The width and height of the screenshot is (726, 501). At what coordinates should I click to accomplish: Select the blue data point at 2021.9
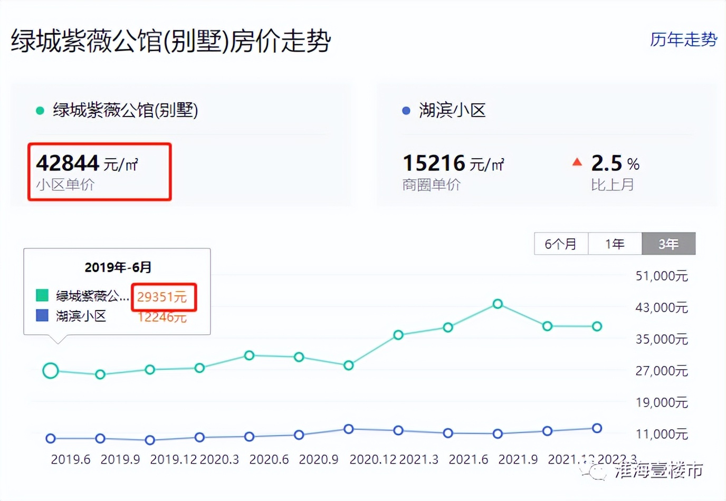[x=498, y=433]
